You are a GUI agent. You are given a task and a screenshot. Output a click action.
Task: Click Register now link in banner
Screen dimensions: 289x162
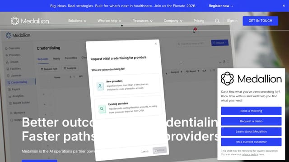pyautogui.click(x=221, y=6)
